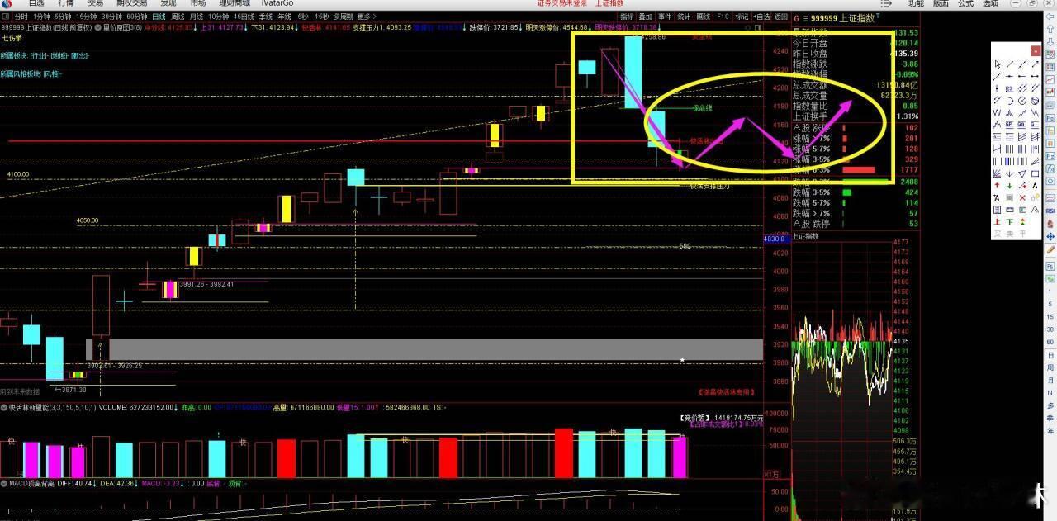Click the line chart icon in sidebar
Viewport: 1057px width, 521px height.
[x=1050, y=79]
